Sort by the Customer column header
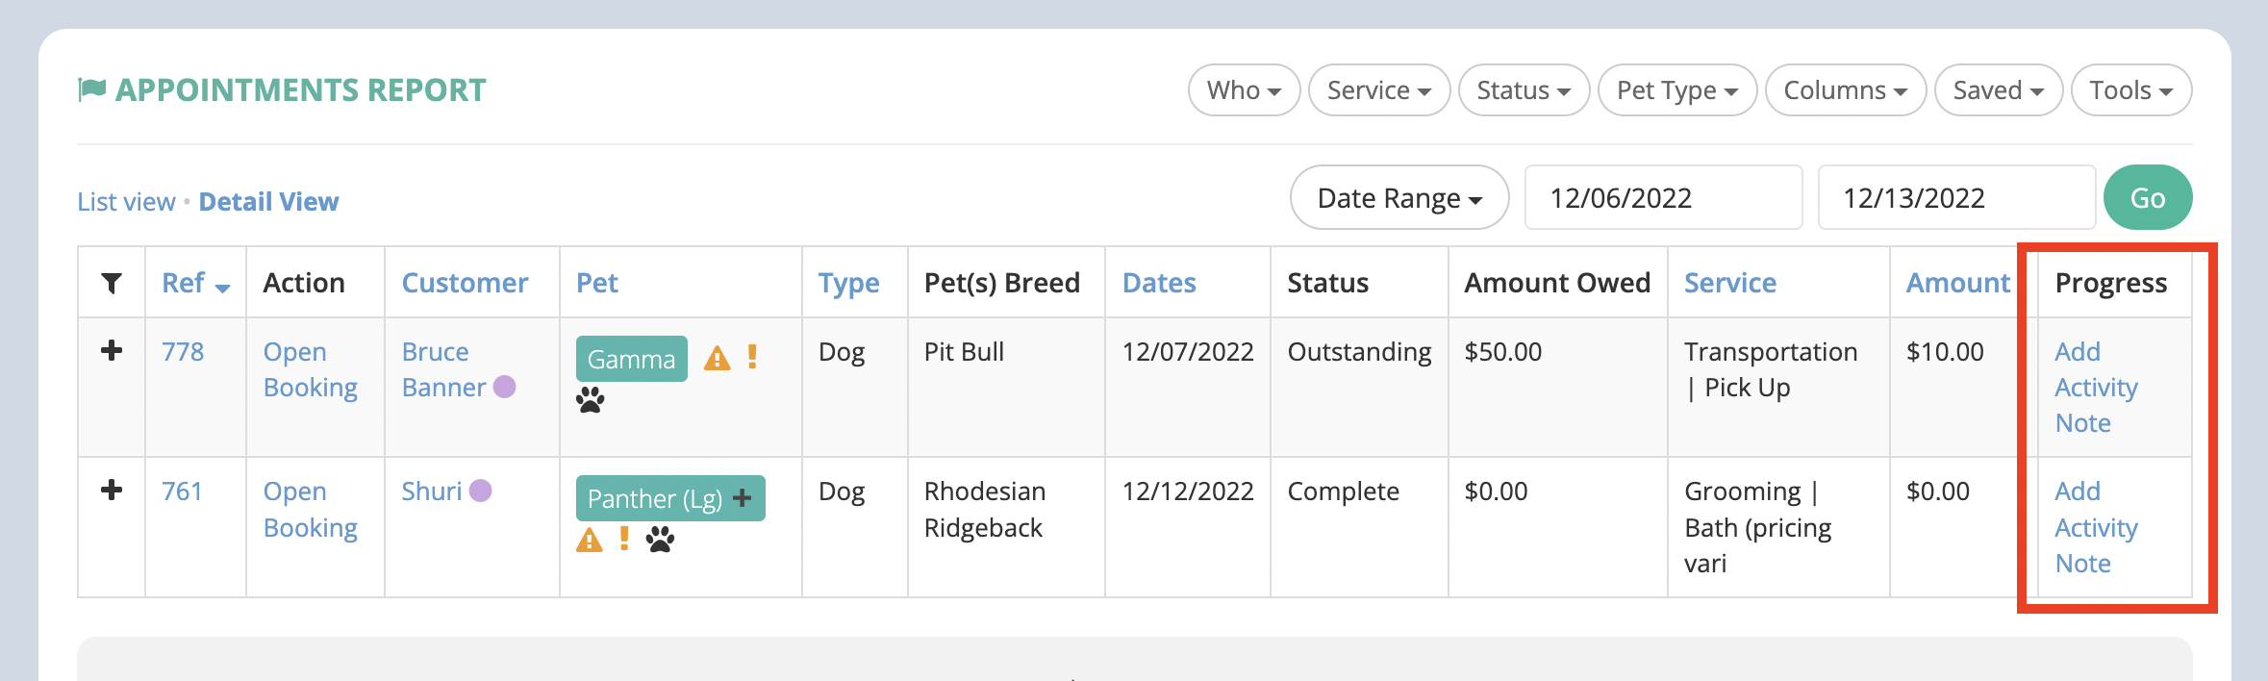 [465, 283]
